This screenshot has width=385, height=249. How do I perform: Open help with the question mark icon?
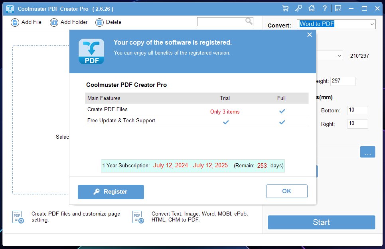(x=325, y=8)
